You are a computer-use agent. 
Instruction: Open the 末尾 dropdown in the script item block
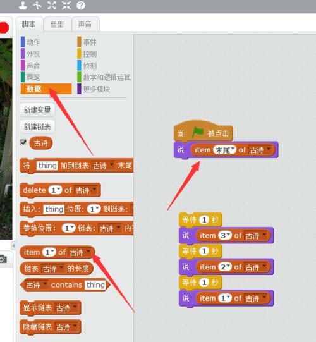click(224, 150)
